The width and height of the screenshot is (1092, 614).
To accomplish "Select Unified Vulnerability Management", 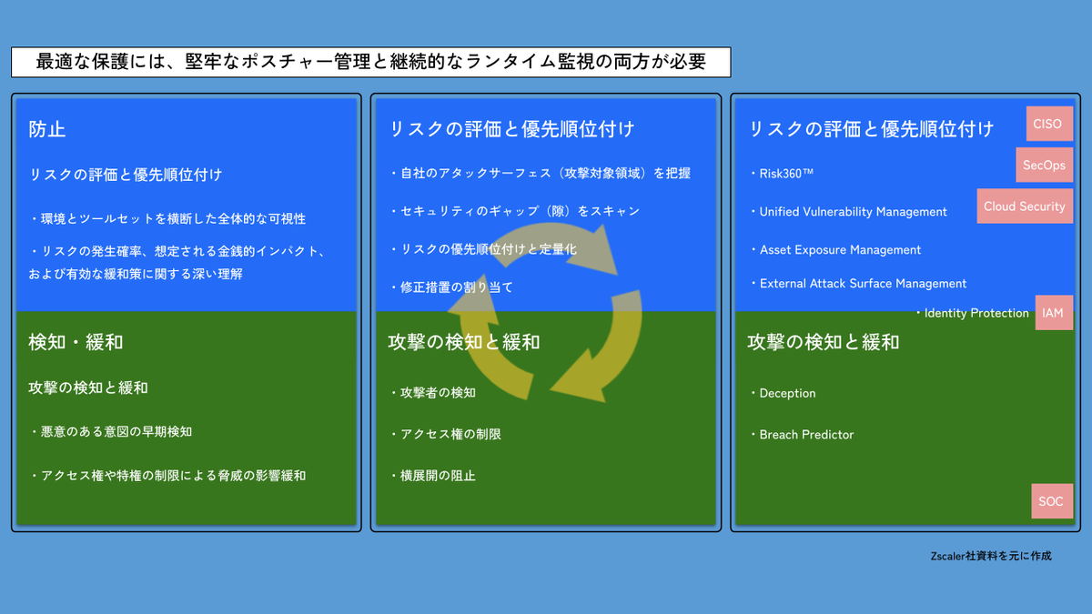I will [x=848, y=212].
